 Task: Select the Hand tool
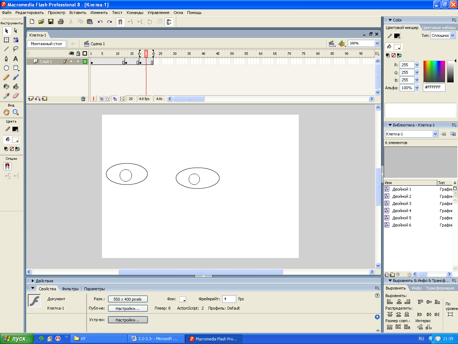pos(6,112)
